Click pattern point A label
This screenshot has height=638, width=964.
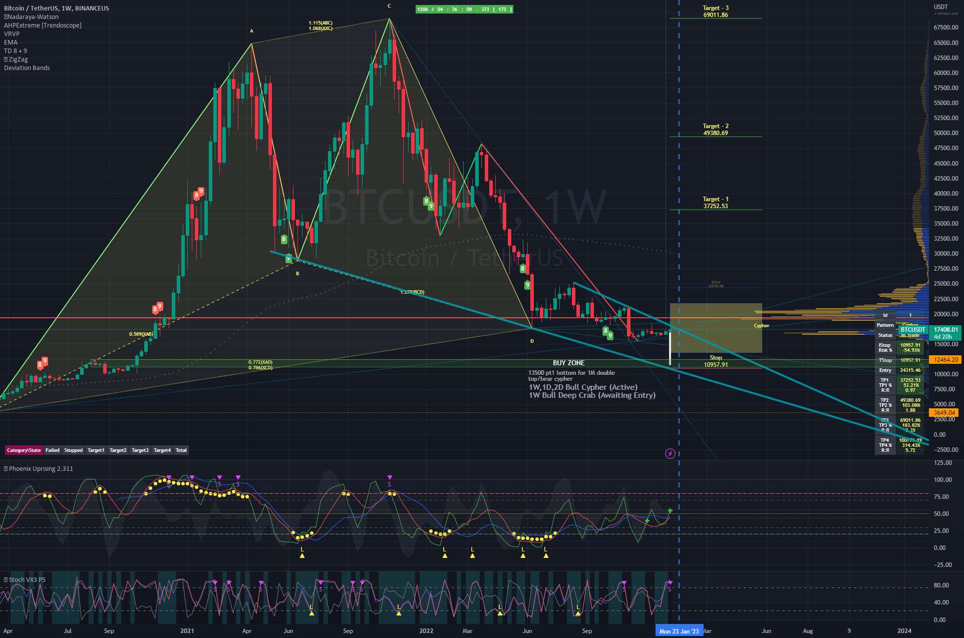tap(252, 31)
